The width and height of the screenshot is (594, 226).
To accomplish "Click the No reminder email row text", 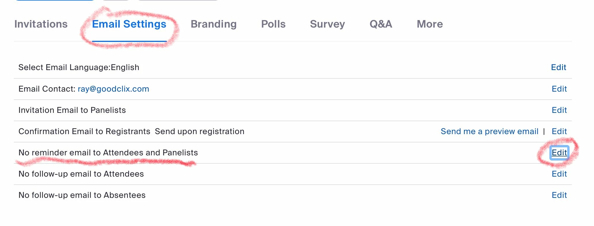I will [x=108, y=152].
